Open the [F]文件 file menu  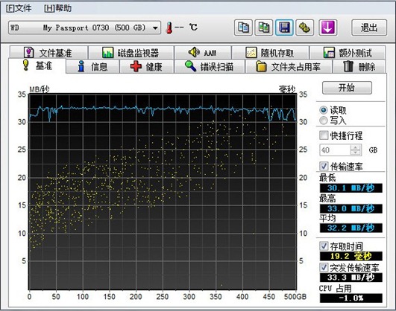[19, 8]
